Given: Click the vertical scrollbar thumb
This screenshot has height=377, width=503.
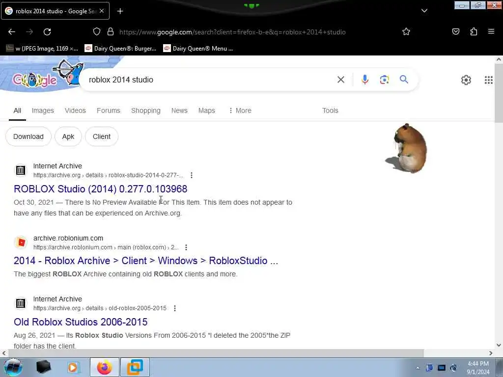Looking at the screenshot, I should pyautogui.click(x=499, y=93).
